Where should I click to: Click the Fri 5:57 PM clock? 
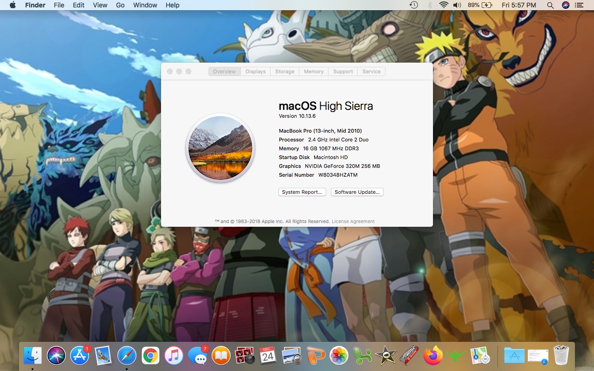coord(519,5)
